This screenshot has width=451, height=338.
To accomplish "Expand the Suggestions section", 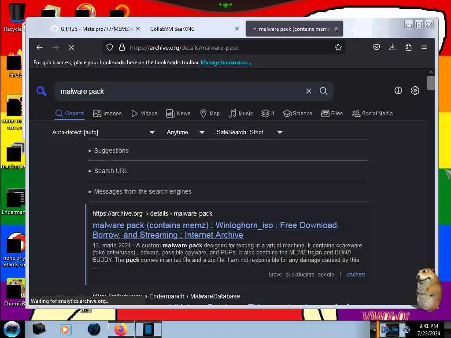I will click(x=109, y=151).
